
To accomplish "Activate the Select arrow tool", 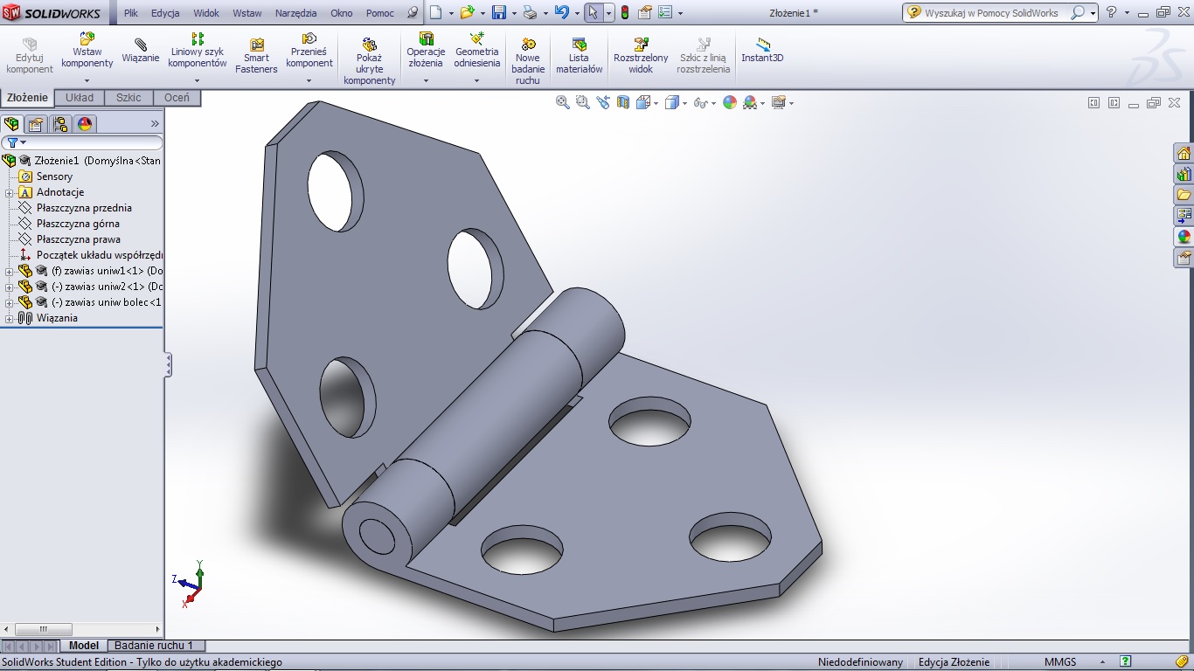I will [594, 12].
